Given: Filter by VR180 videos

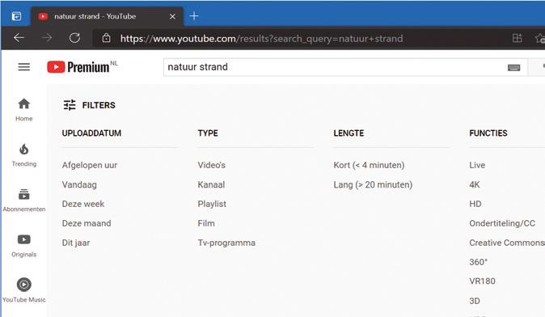Looking at the screenshot, I should (482, 281).
